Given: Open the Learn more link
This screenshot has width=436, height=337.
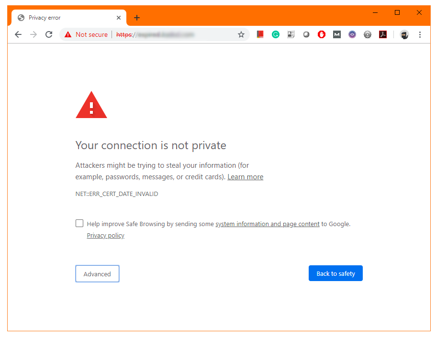Looking at the screenshot, I should (245, 177).
